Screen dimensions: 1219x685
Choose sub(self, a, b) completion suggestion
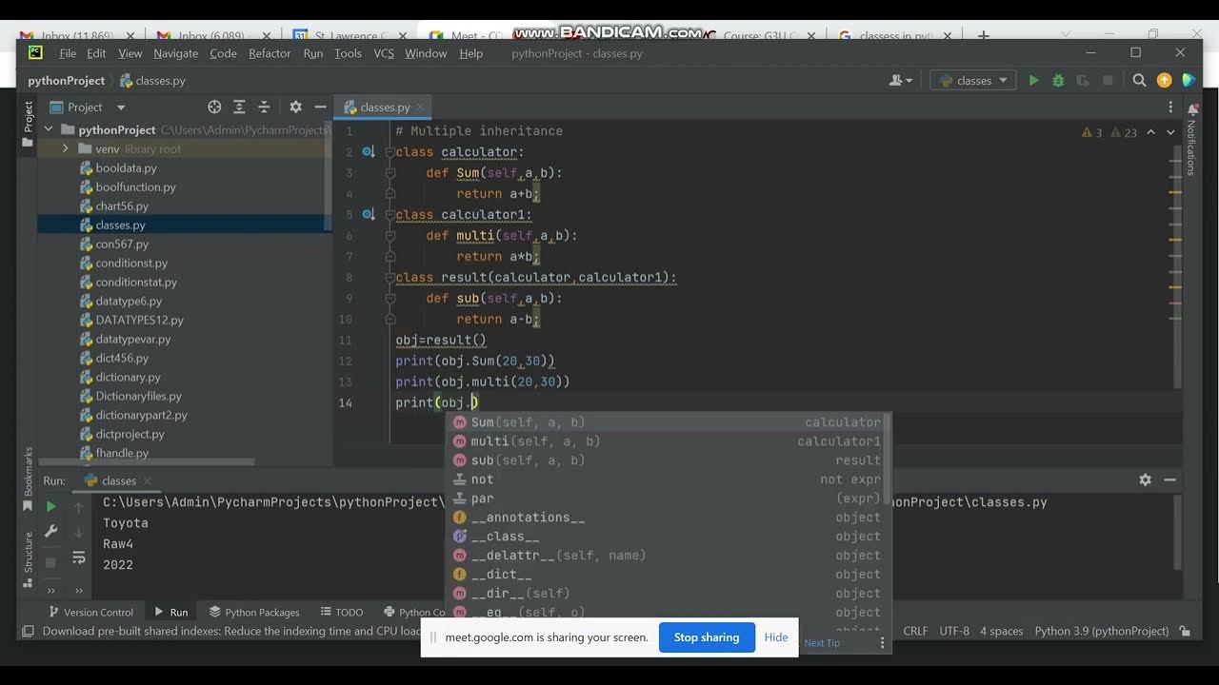667,460
